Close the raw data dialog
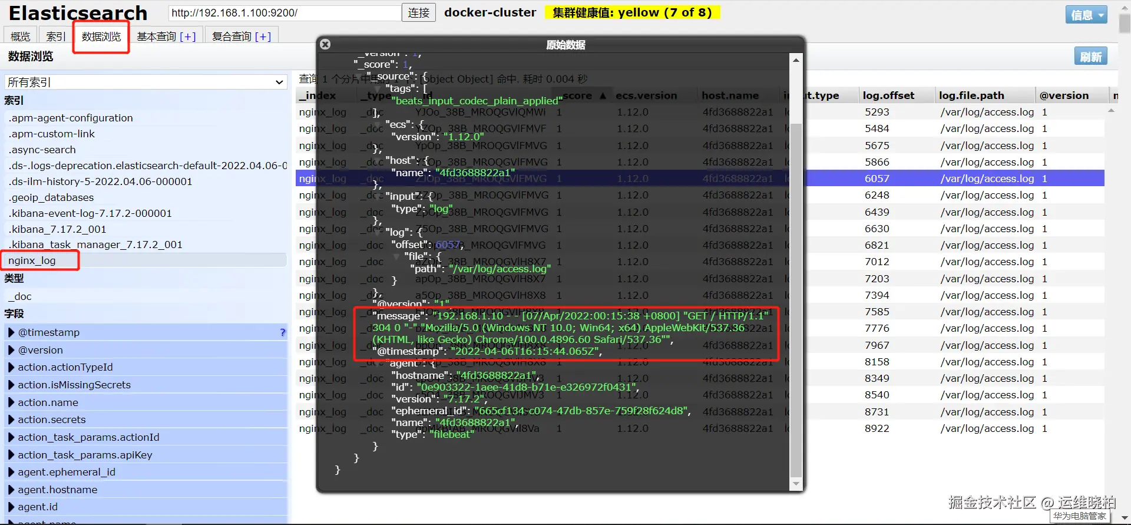Image resolution: width=1131 pixels, height=525 pixels. [x=325, y=44]
